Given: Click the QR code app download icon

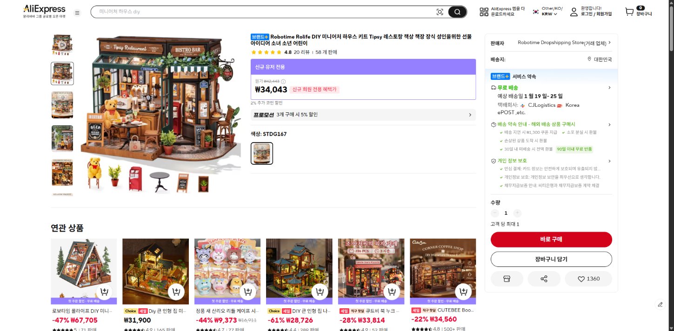Looking at the screenshot, I should coord(484,12).
